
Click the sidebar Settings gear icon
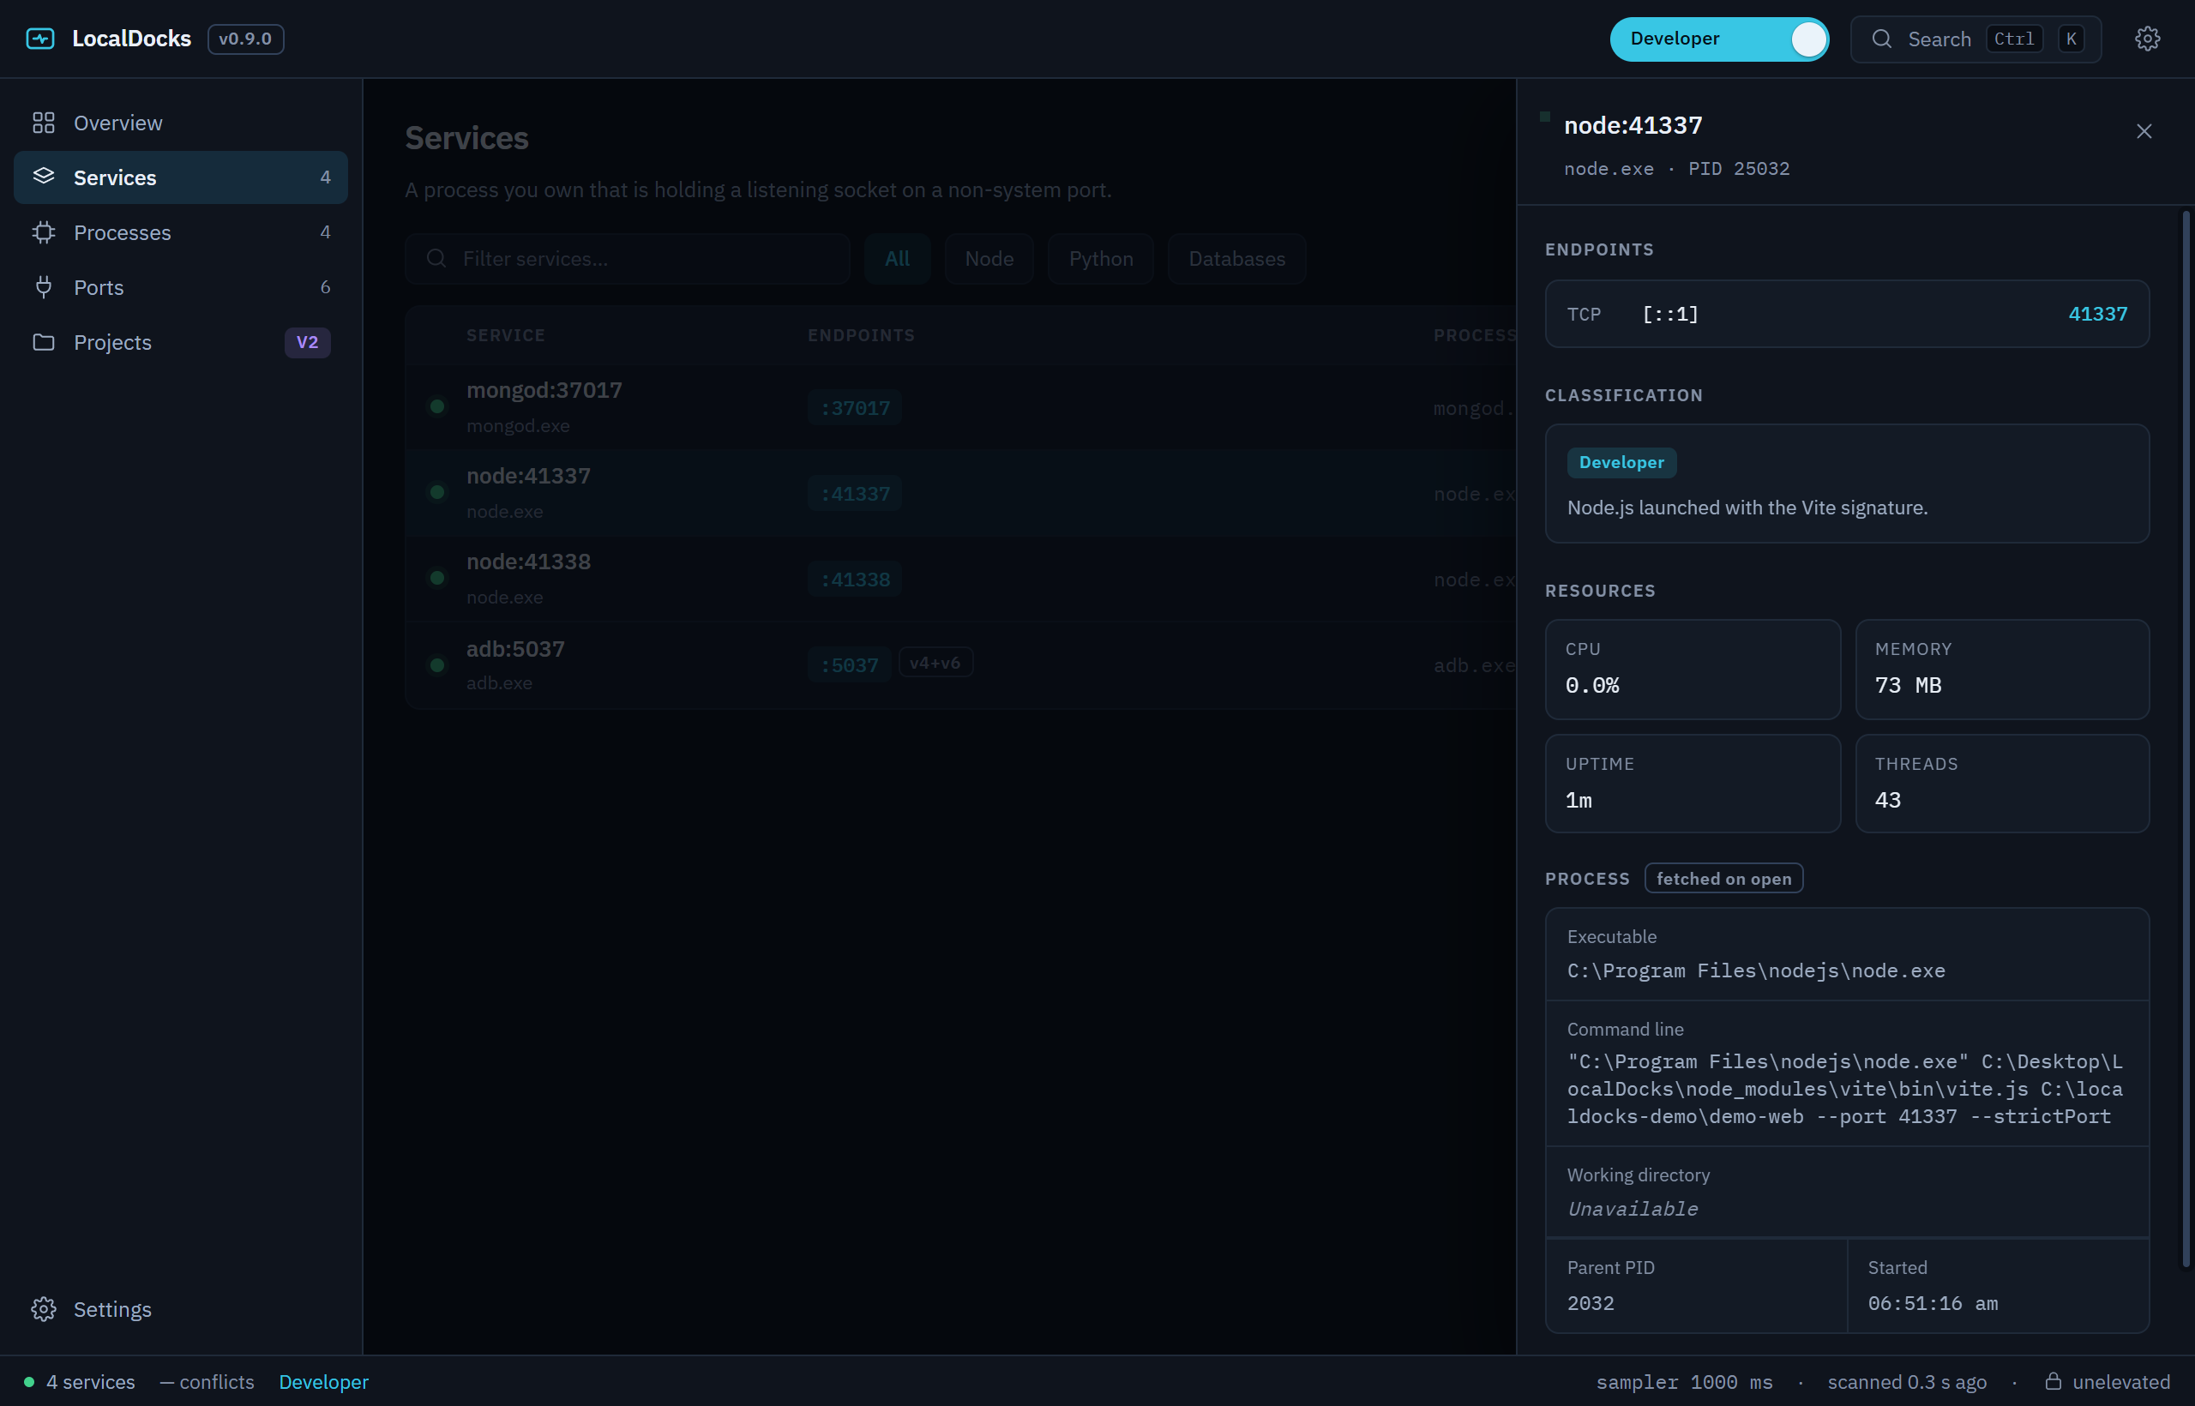(44, 1309)
